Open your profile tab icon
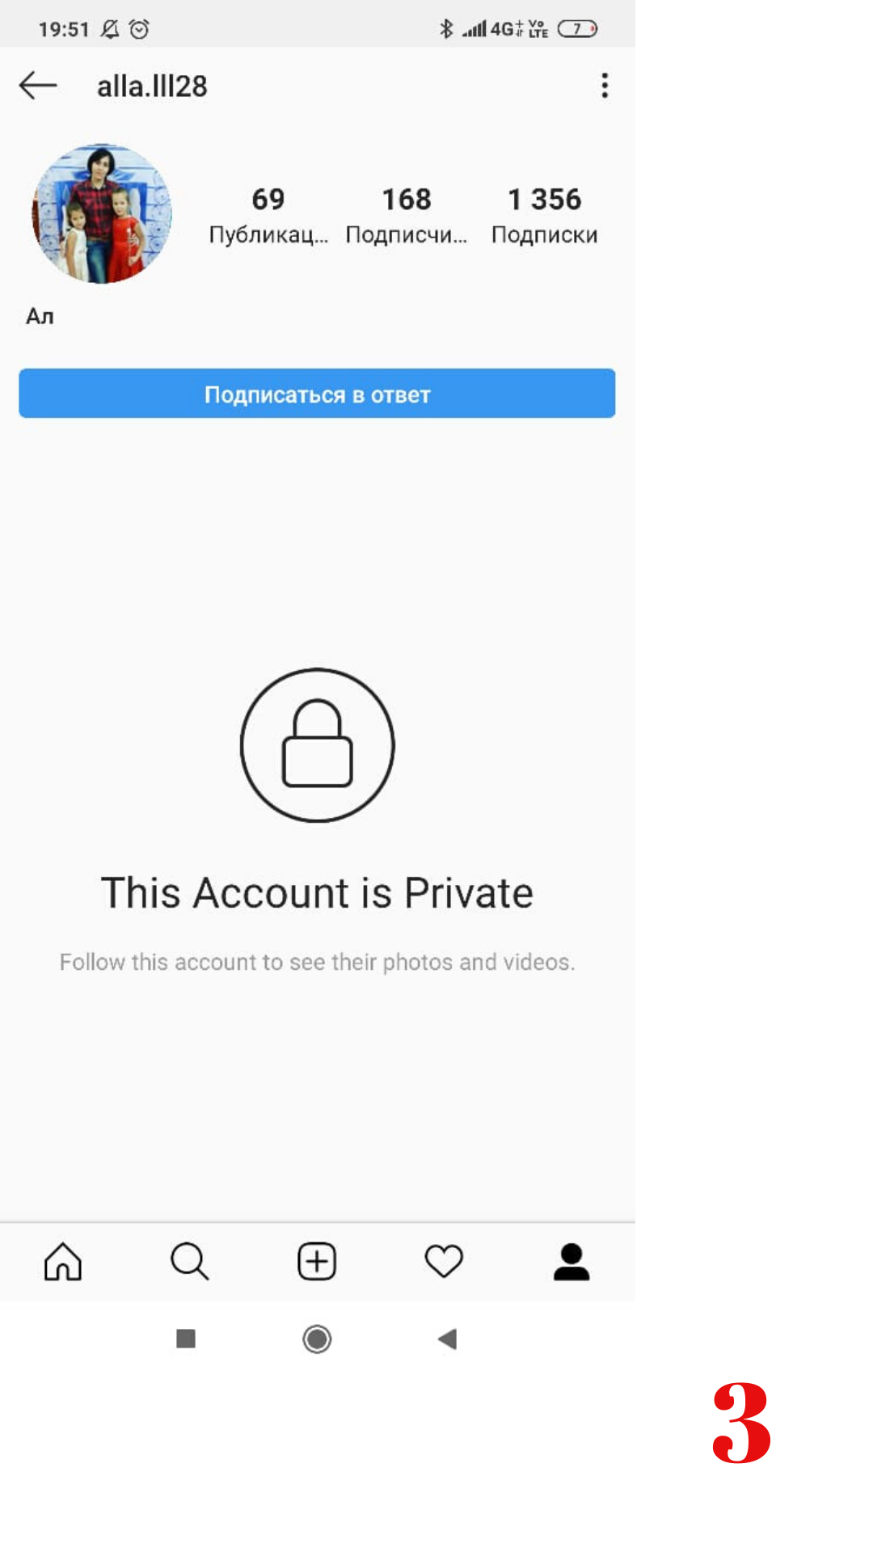 (571, 1262)
